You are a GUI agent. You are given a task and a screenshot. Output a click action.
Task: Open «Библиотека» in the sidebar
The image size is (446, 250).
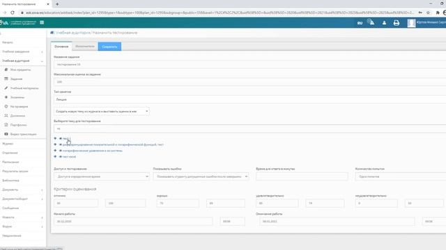[11, 181]
